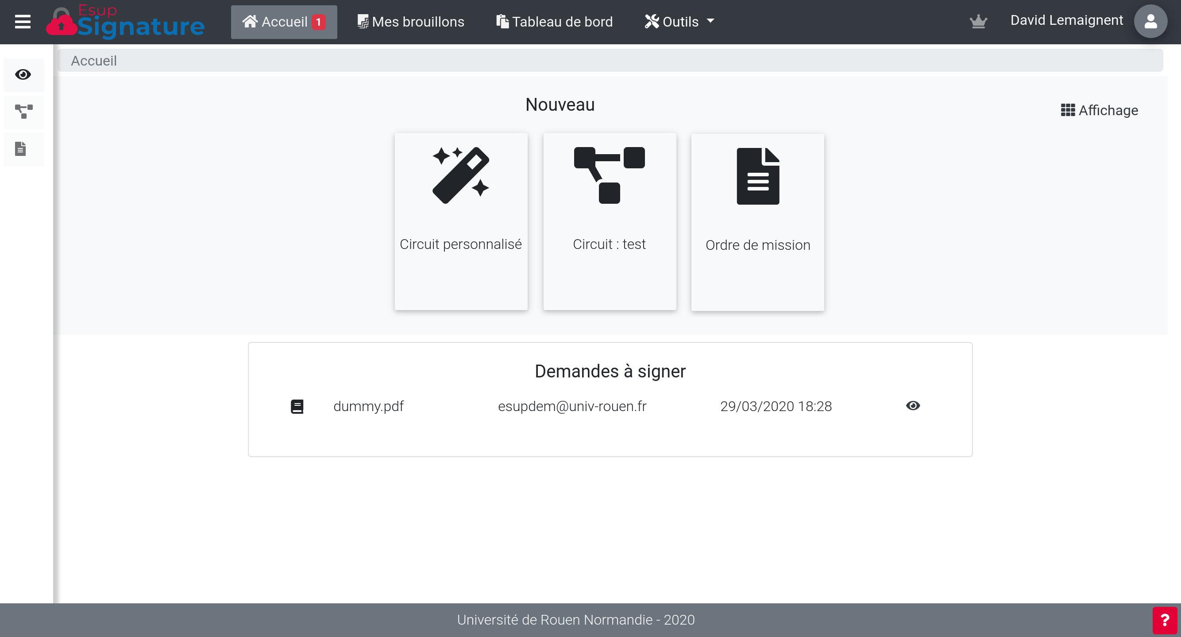Create new Circuit : test

609,221
